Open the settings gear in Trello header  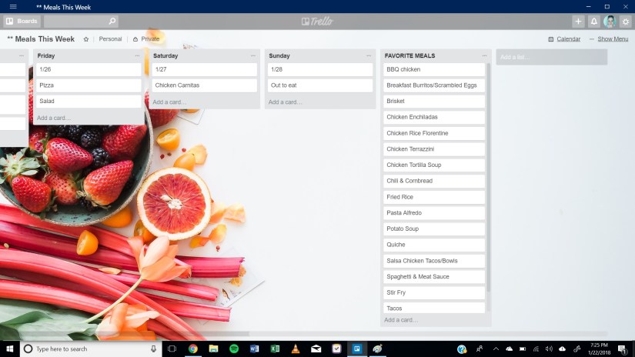[625, 22]
